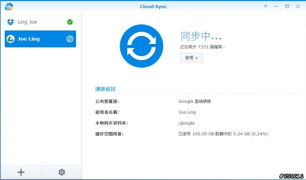Click the green checkmark status icon for Ling Joe
The height and width of the screenshot is (180, 306).
coord(70,22)
